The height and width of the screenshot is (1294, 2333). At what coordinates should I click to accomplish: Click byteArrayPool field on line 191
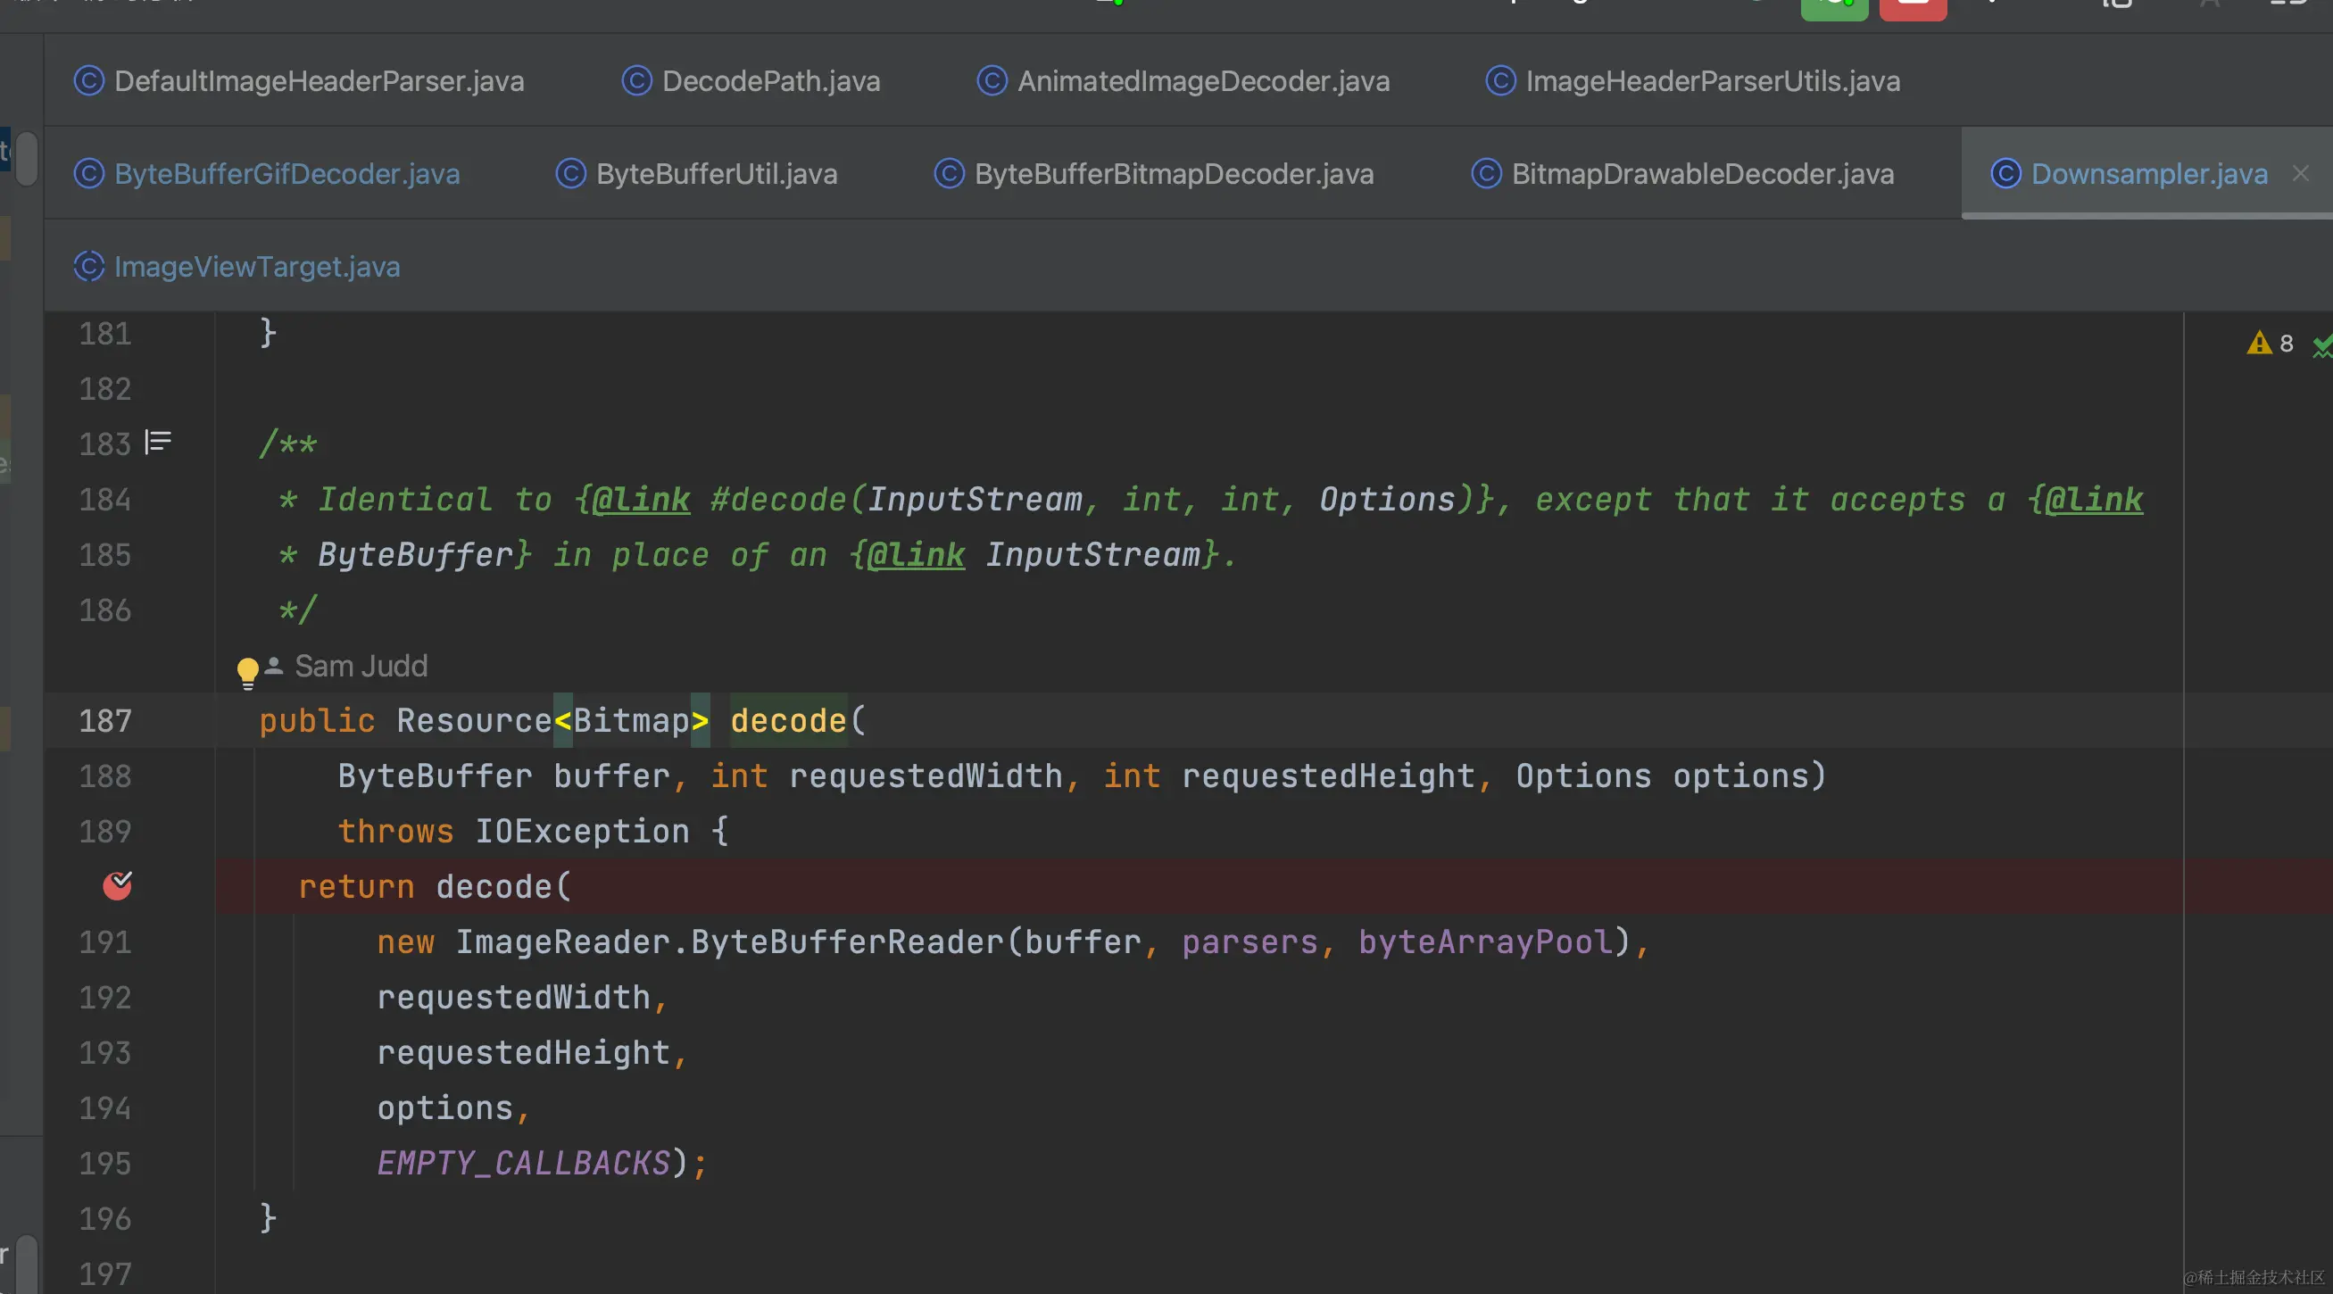(1486, 941)
